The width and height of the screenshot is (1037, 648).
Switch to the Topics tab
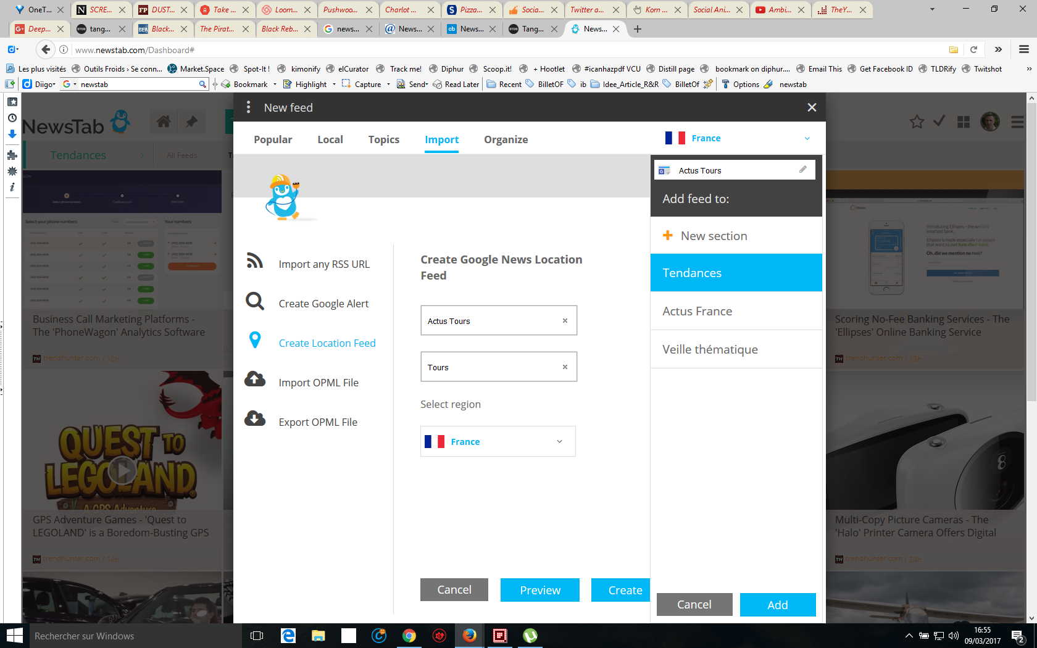(384, 139)
